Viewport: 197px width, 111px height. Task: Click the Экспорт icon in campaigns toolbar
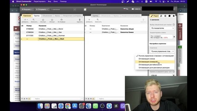pyautogui.click(x=43, y=20)
